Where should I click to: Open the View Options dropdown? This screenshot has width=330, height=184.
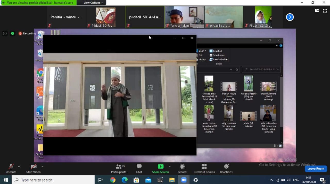pos(93,3)
